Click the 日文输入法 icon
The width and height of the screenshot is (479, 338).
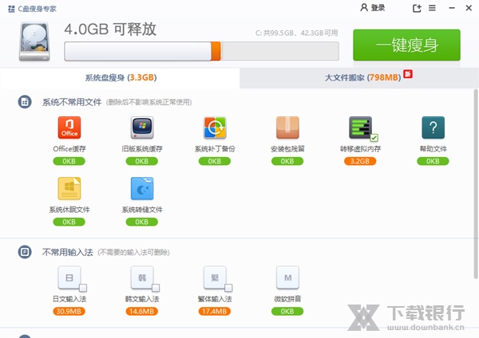[x=69, y=277]
